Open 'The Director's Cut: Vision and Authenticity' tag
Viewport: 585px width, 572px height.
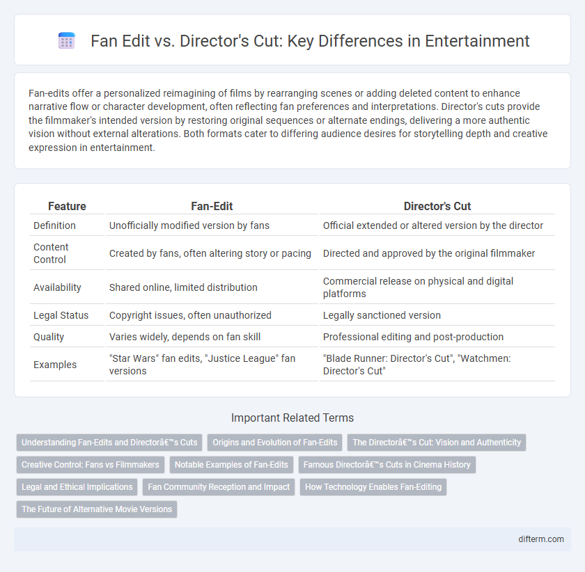point(437,443)
